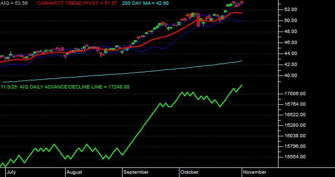Click the 50.00 price axis value
Image resolution: width=335 pixels, height=177 pixels.
[290, 21]
